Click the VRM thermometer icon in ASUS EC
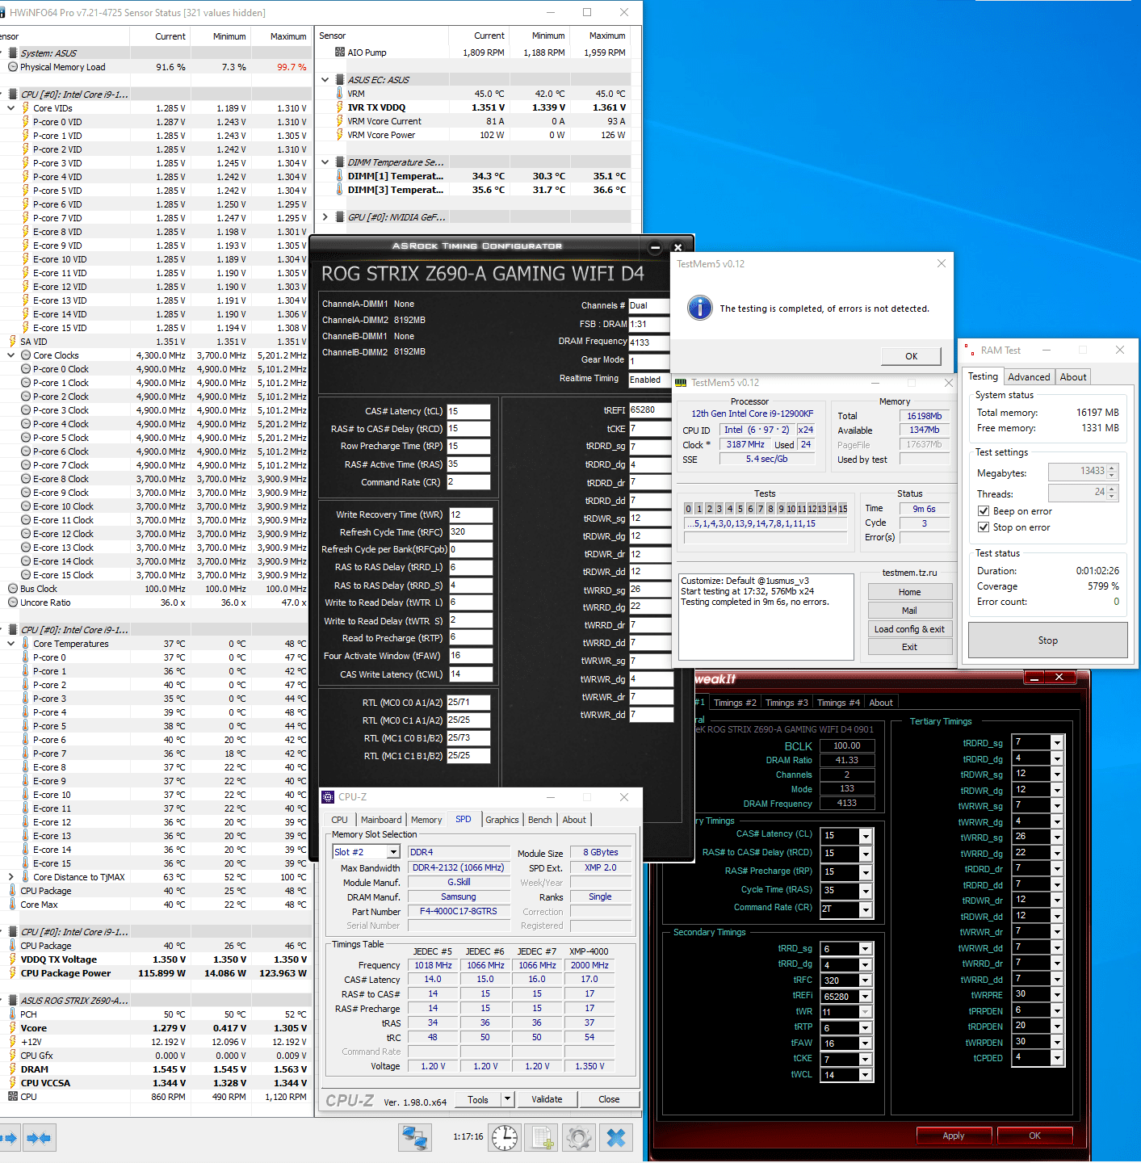Viewport: 1141px width, 1163px height. 340,94
